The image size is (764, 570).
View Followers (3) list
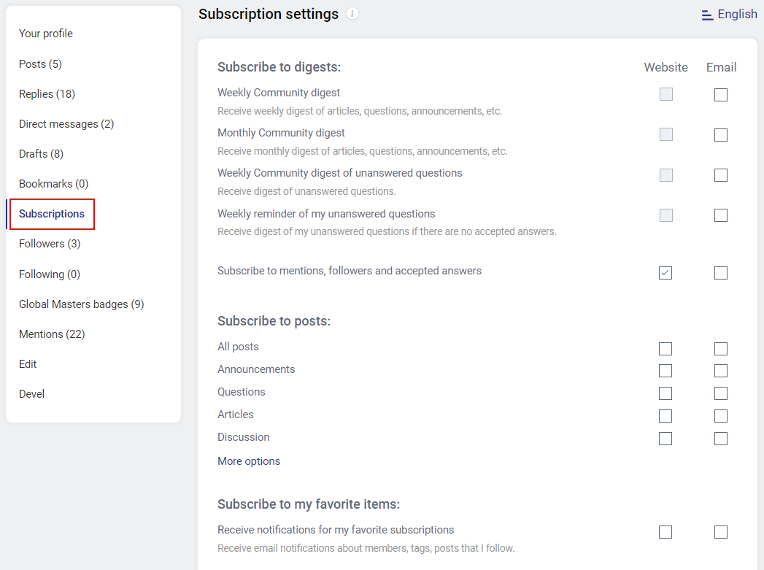(50, 244)
